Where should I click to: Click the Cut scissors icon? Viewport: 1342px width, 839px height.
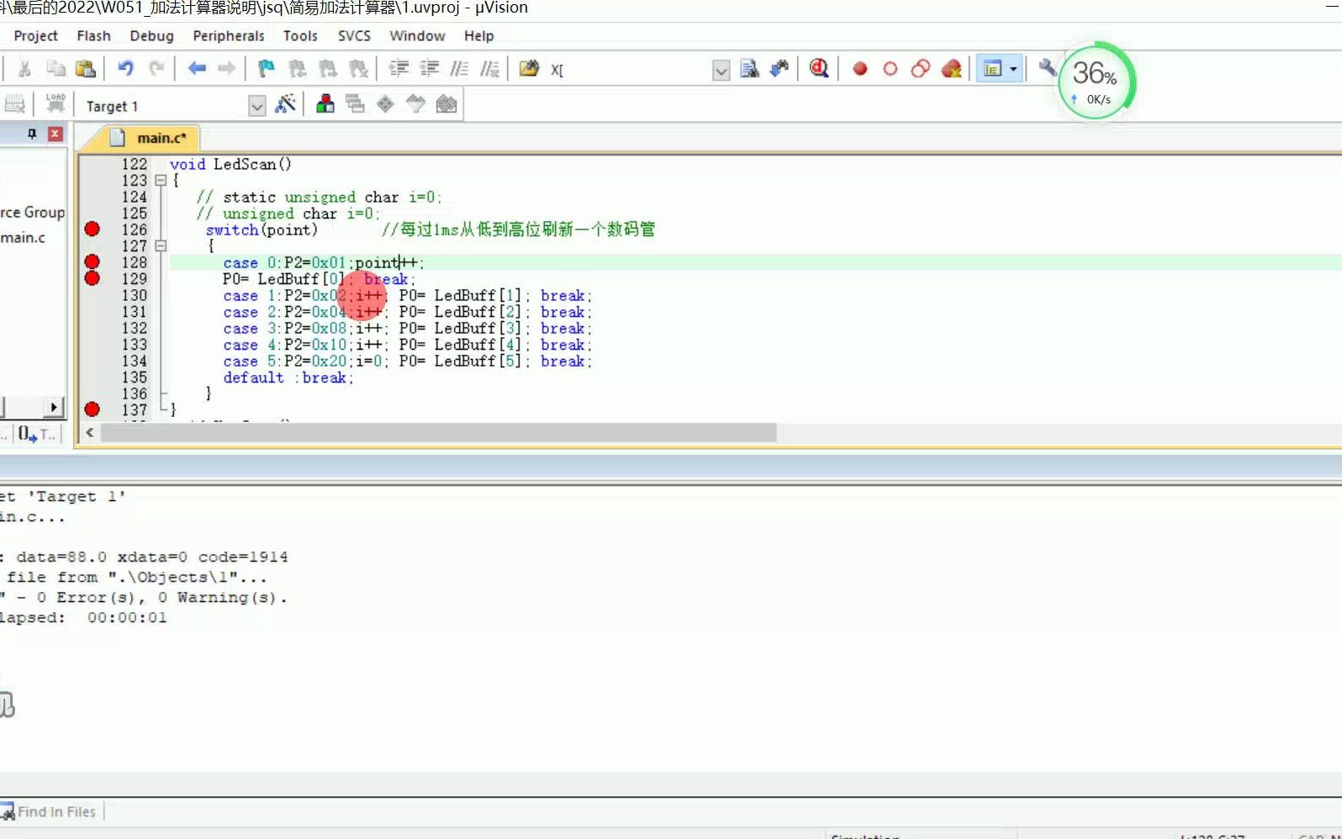pos(25,69)
